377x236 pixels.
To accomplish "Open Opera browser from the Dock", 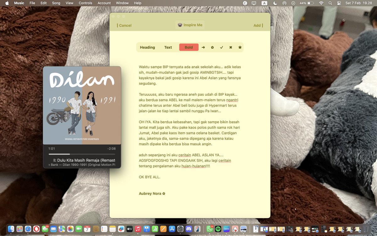I will (36, 229).
